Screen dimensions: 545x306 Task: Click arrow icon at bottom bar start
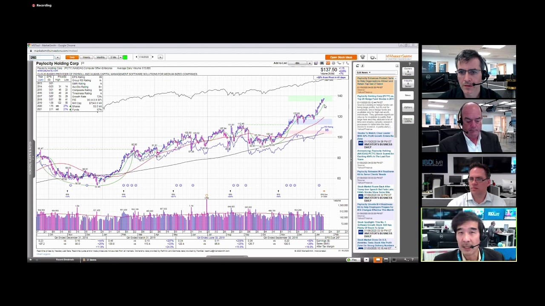(30, 259)
